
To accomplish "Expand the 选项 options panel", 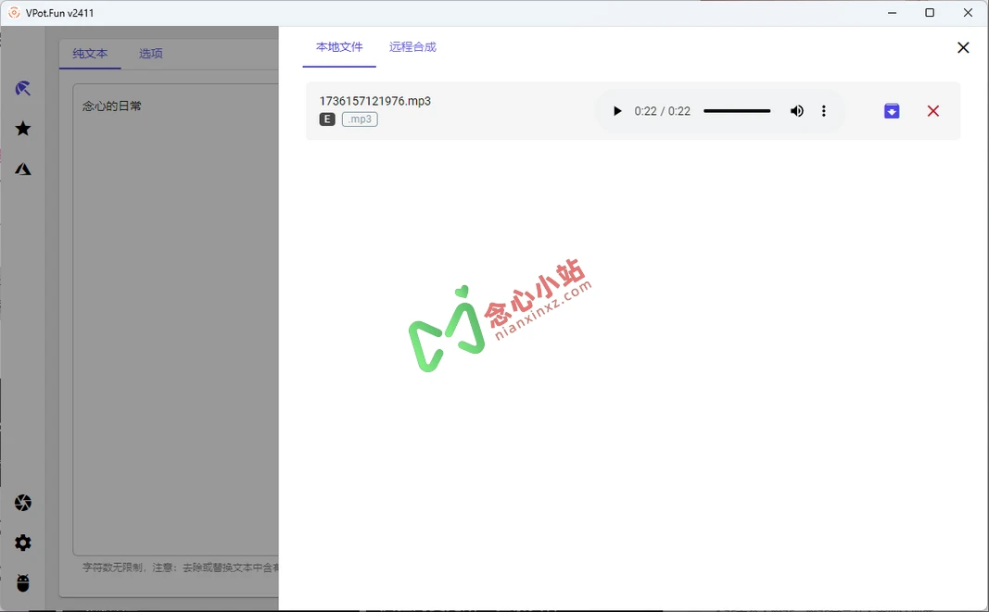I will (x=151, y=54).
